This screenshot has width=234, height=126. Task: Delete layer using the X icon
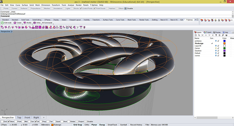[x=202, y=35]
